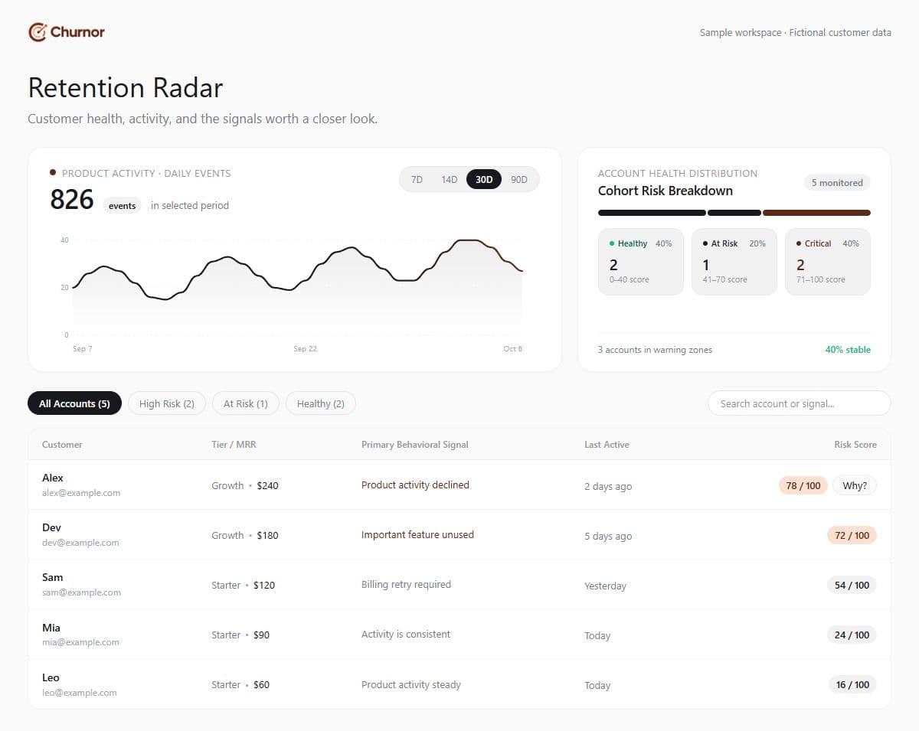The width and height of the screenshot is (919, 731).
Task: Filter by High Risk (2) accounts
Action: click(167, 403)
